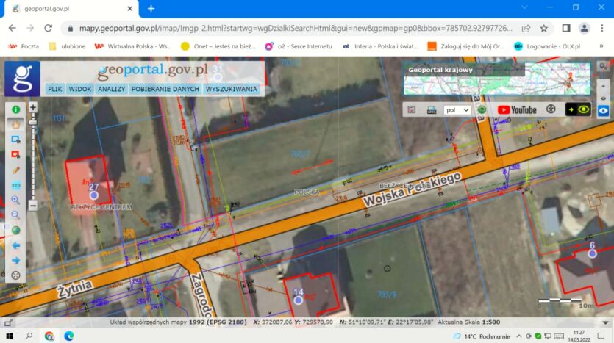Click the panel icon at status bar left
The width and height of the screenshot is (614, 343).
(x=8, y=322)
